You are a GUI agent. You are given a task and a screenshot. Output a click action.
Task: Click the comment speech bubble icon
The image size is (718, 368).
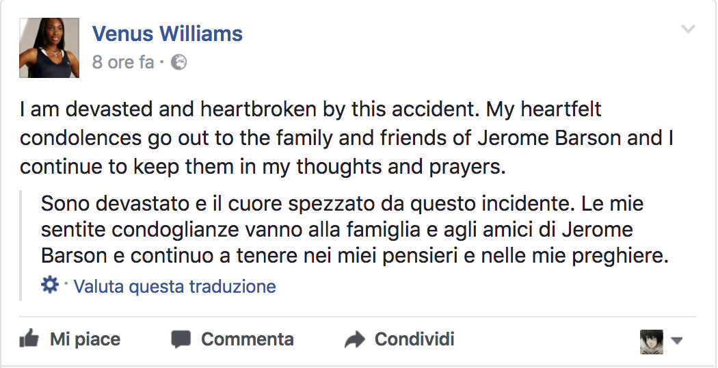pos(181,339)
